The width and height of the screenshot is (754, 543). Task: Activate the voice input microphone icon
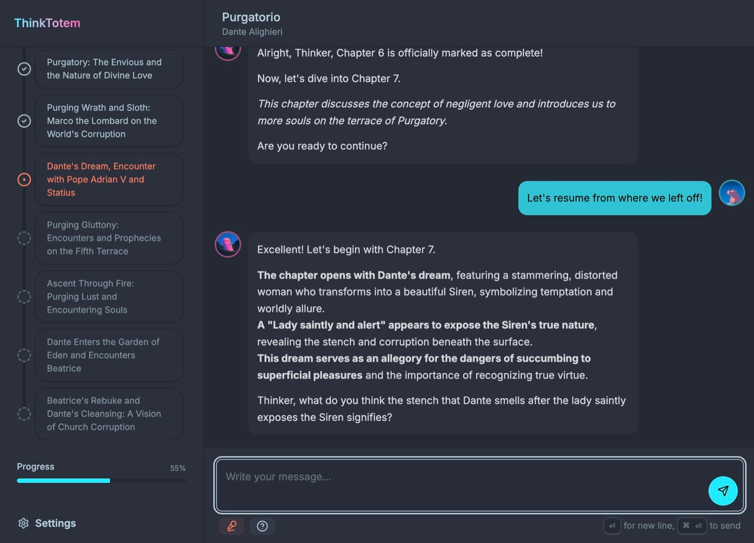click(x=233, y=526)
